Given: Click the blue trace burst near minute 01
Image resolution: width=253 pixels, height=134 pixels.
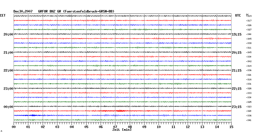Looking at the screenshot, I should 33,115.
